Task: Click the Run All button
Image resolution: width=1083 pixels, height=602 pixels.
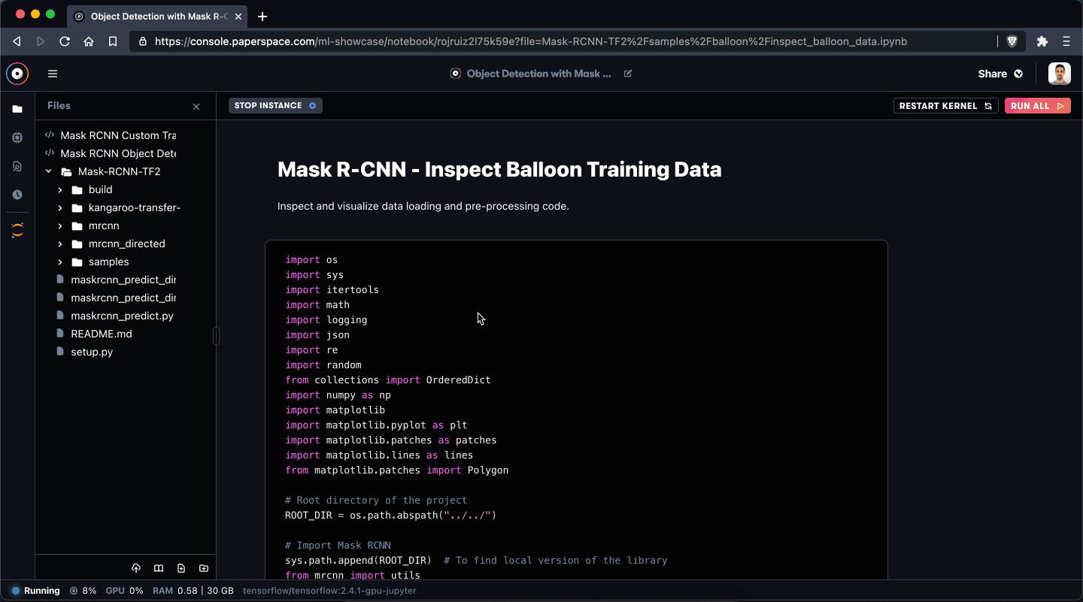Action: [x=1037, y=106]
